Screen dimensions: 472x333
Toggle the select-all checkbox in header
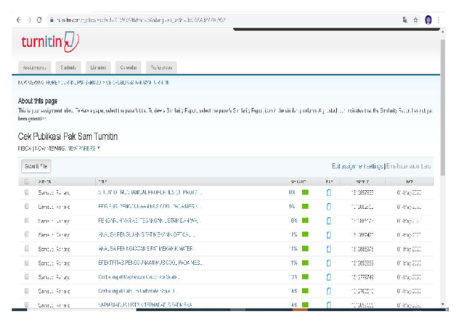(26, 181)
